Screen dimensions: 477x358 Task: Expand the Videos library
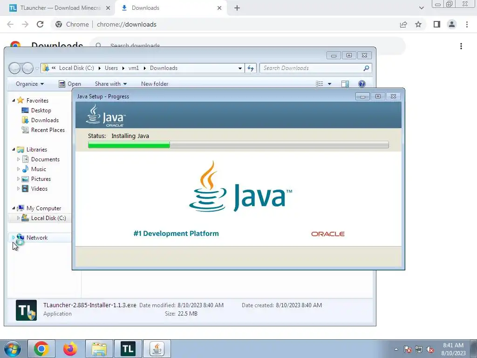pyautogui.click(x=18, y=188)
